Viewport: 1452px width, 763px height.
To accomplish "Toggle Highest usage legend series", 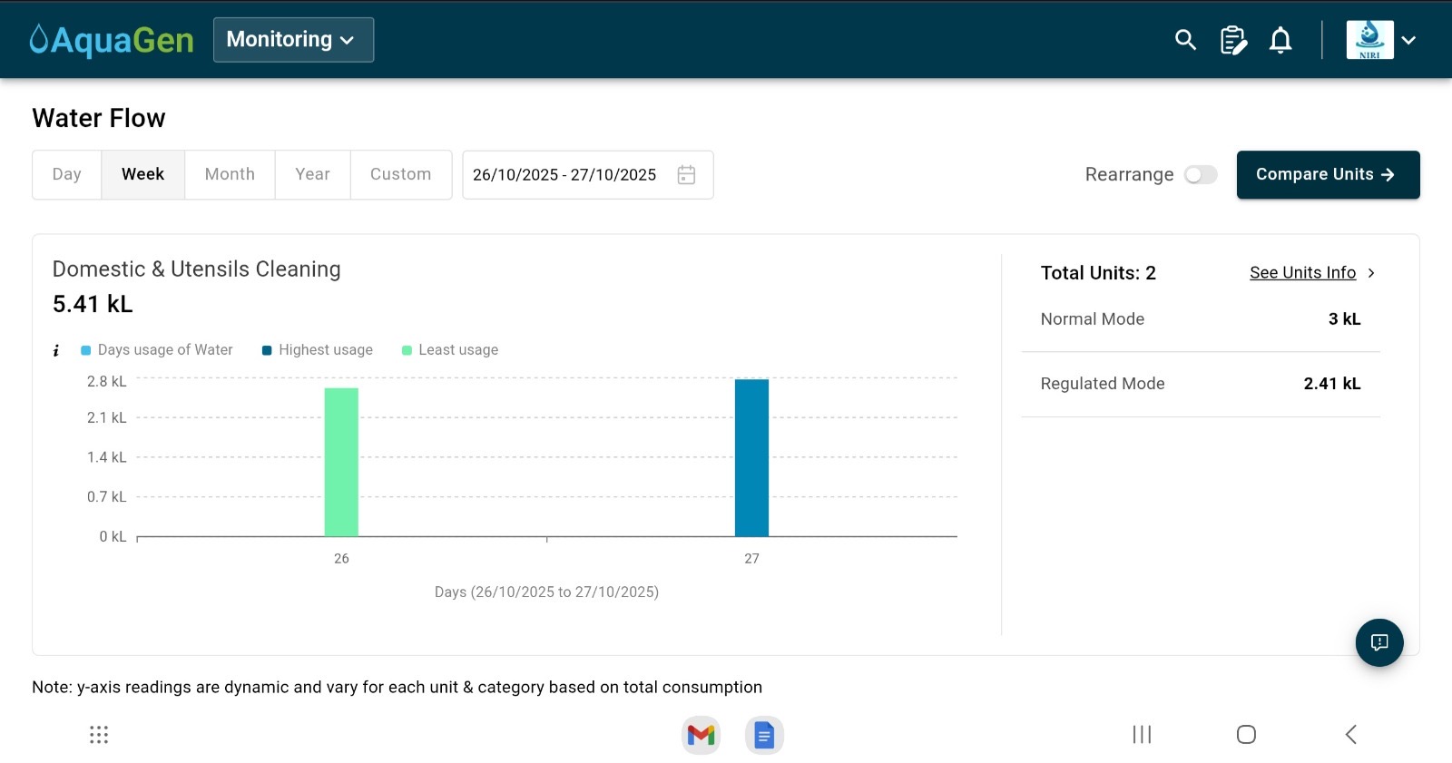I will 318,350.
